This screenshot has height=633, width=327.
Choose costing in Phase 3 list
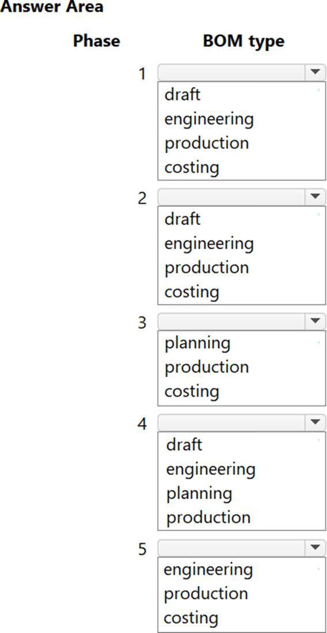pos(191,392)
